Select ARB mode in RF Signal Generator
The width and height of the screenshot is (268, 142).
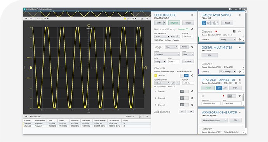225,88
